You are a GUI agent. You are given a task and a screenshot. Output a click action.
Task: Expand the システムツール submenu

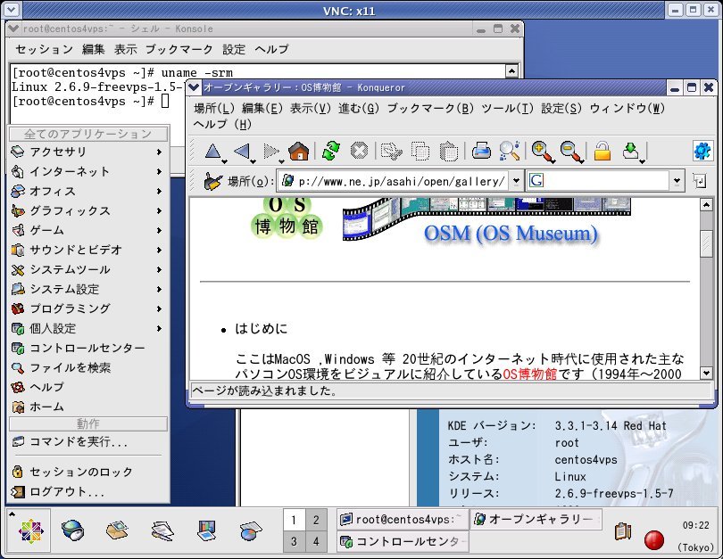(x=88, y=269)
